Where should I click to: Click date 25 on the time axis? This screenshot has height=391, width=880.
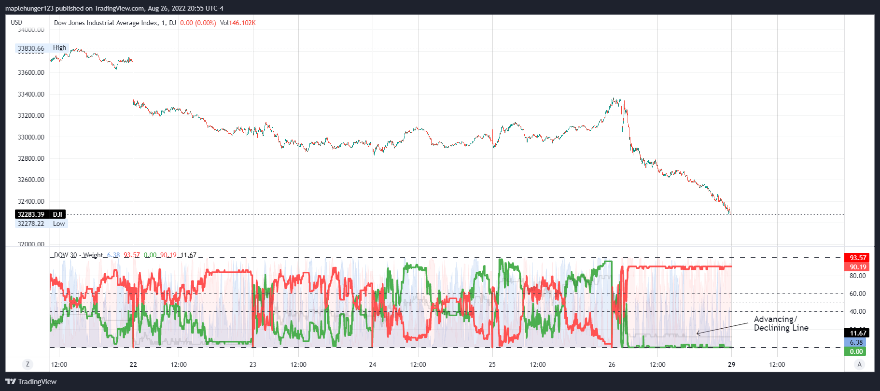(x=492, y=364)
